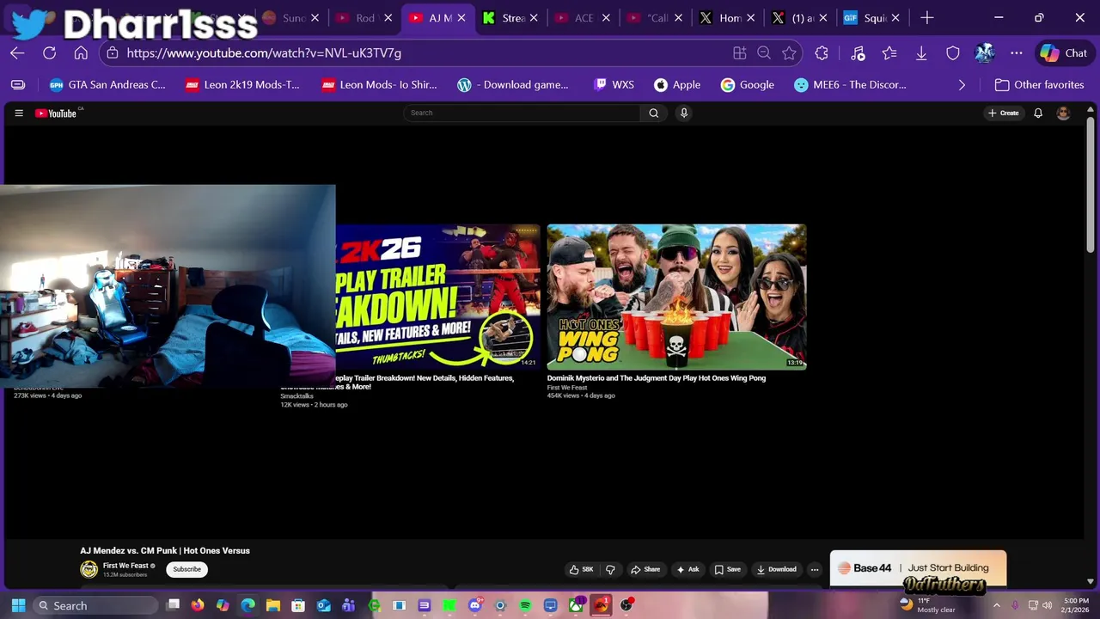Open the First We Feast channel avatar
This screenshot has width=1100, height=619.
tap(89, 569)
